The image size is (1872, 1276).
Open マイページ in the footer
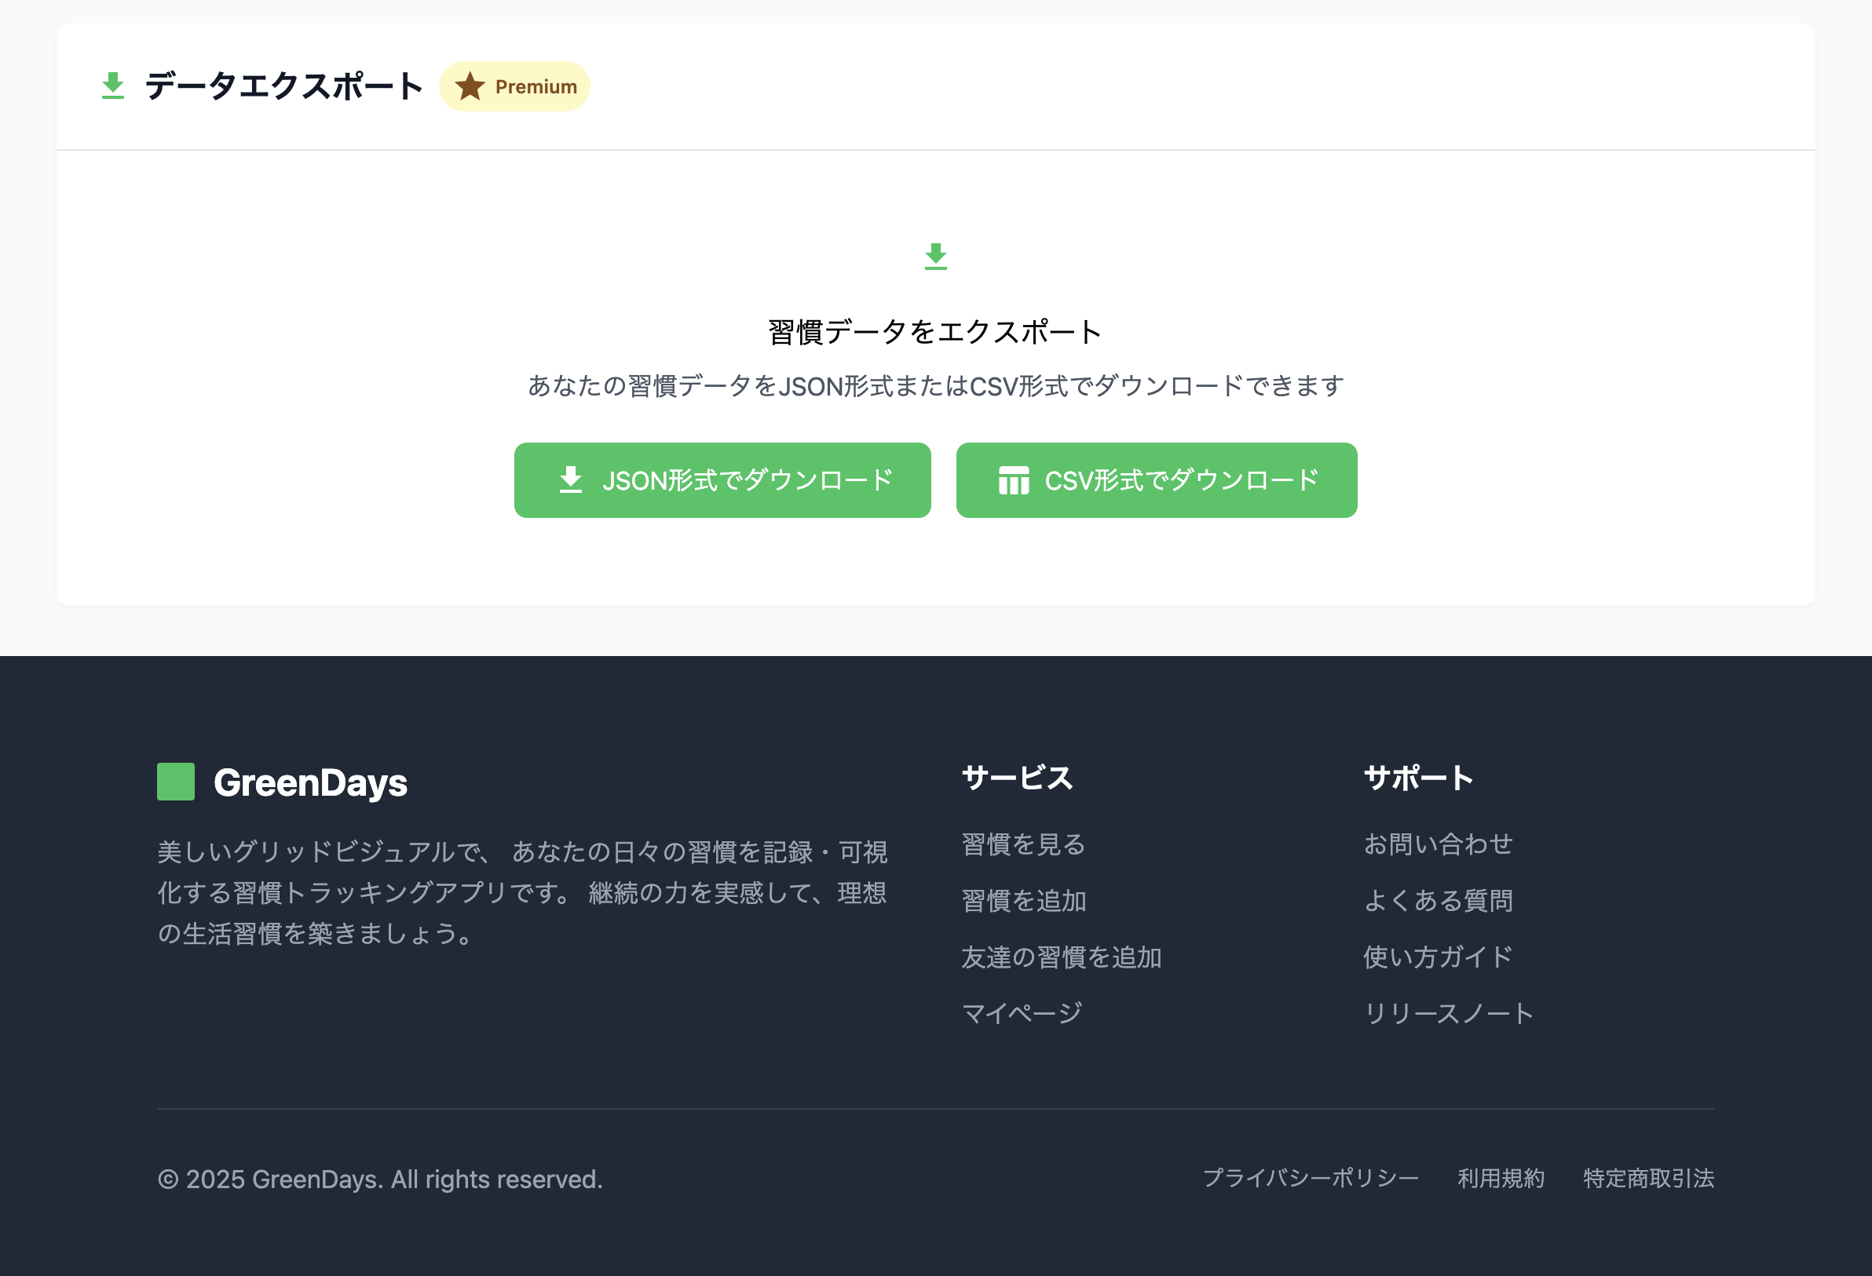[x=1022, y=1013]
